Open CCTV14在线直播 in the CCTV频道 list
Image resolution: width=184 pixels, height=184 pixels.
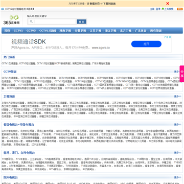[83, 81]
